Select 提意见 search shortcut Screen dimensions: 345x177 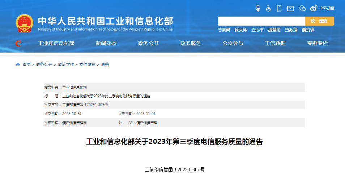[274, 30]
